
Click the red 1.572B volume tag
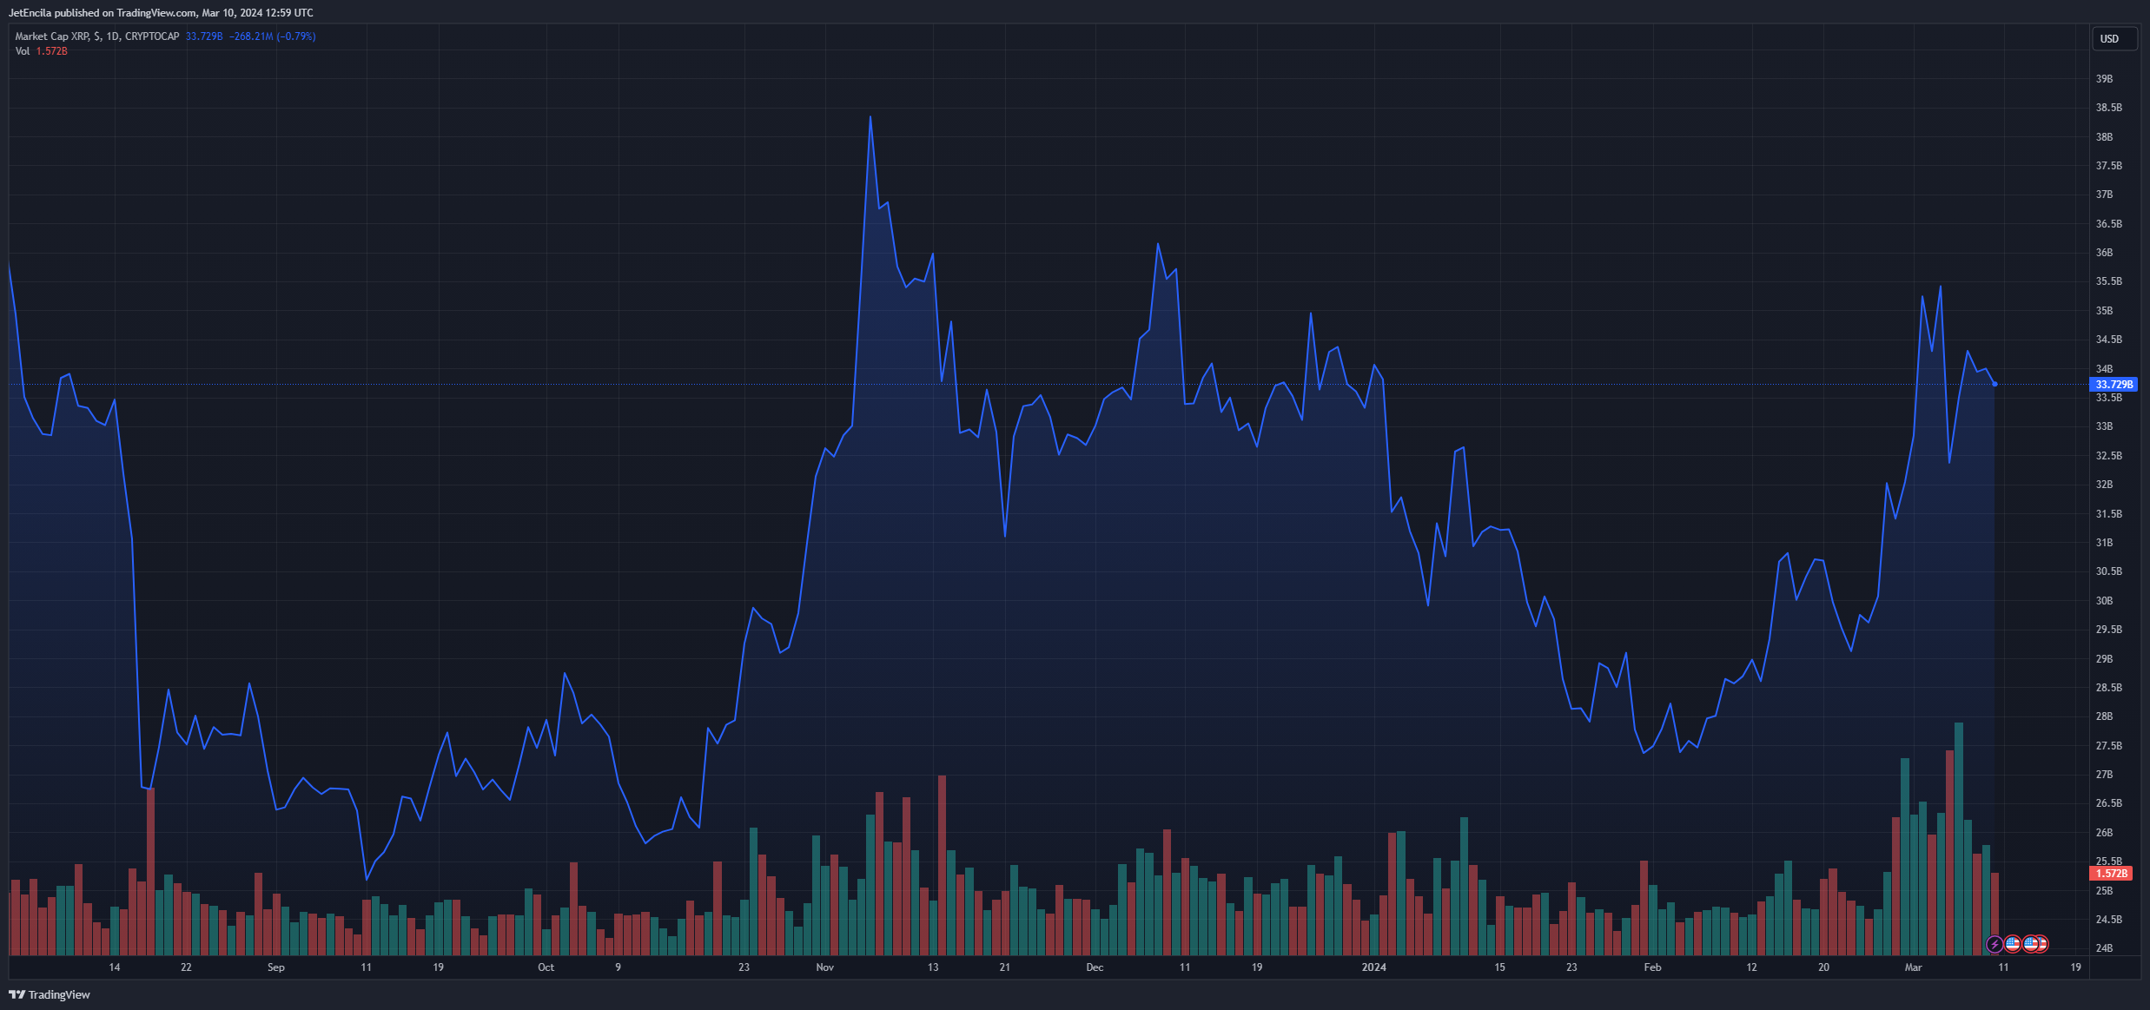[x=2112, y=873]
